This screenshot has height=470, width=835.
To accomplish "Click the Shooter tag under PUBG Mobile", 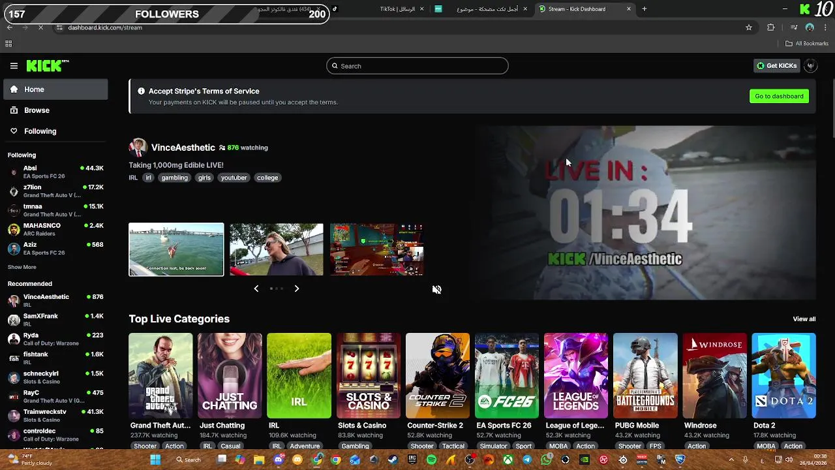I will 630,446.
